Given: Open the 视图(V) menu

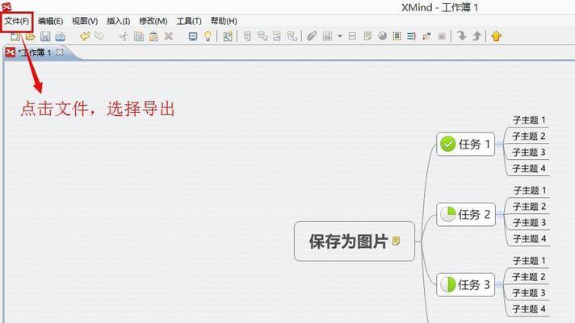Looking at the screenshot, I should coord(85,21).
